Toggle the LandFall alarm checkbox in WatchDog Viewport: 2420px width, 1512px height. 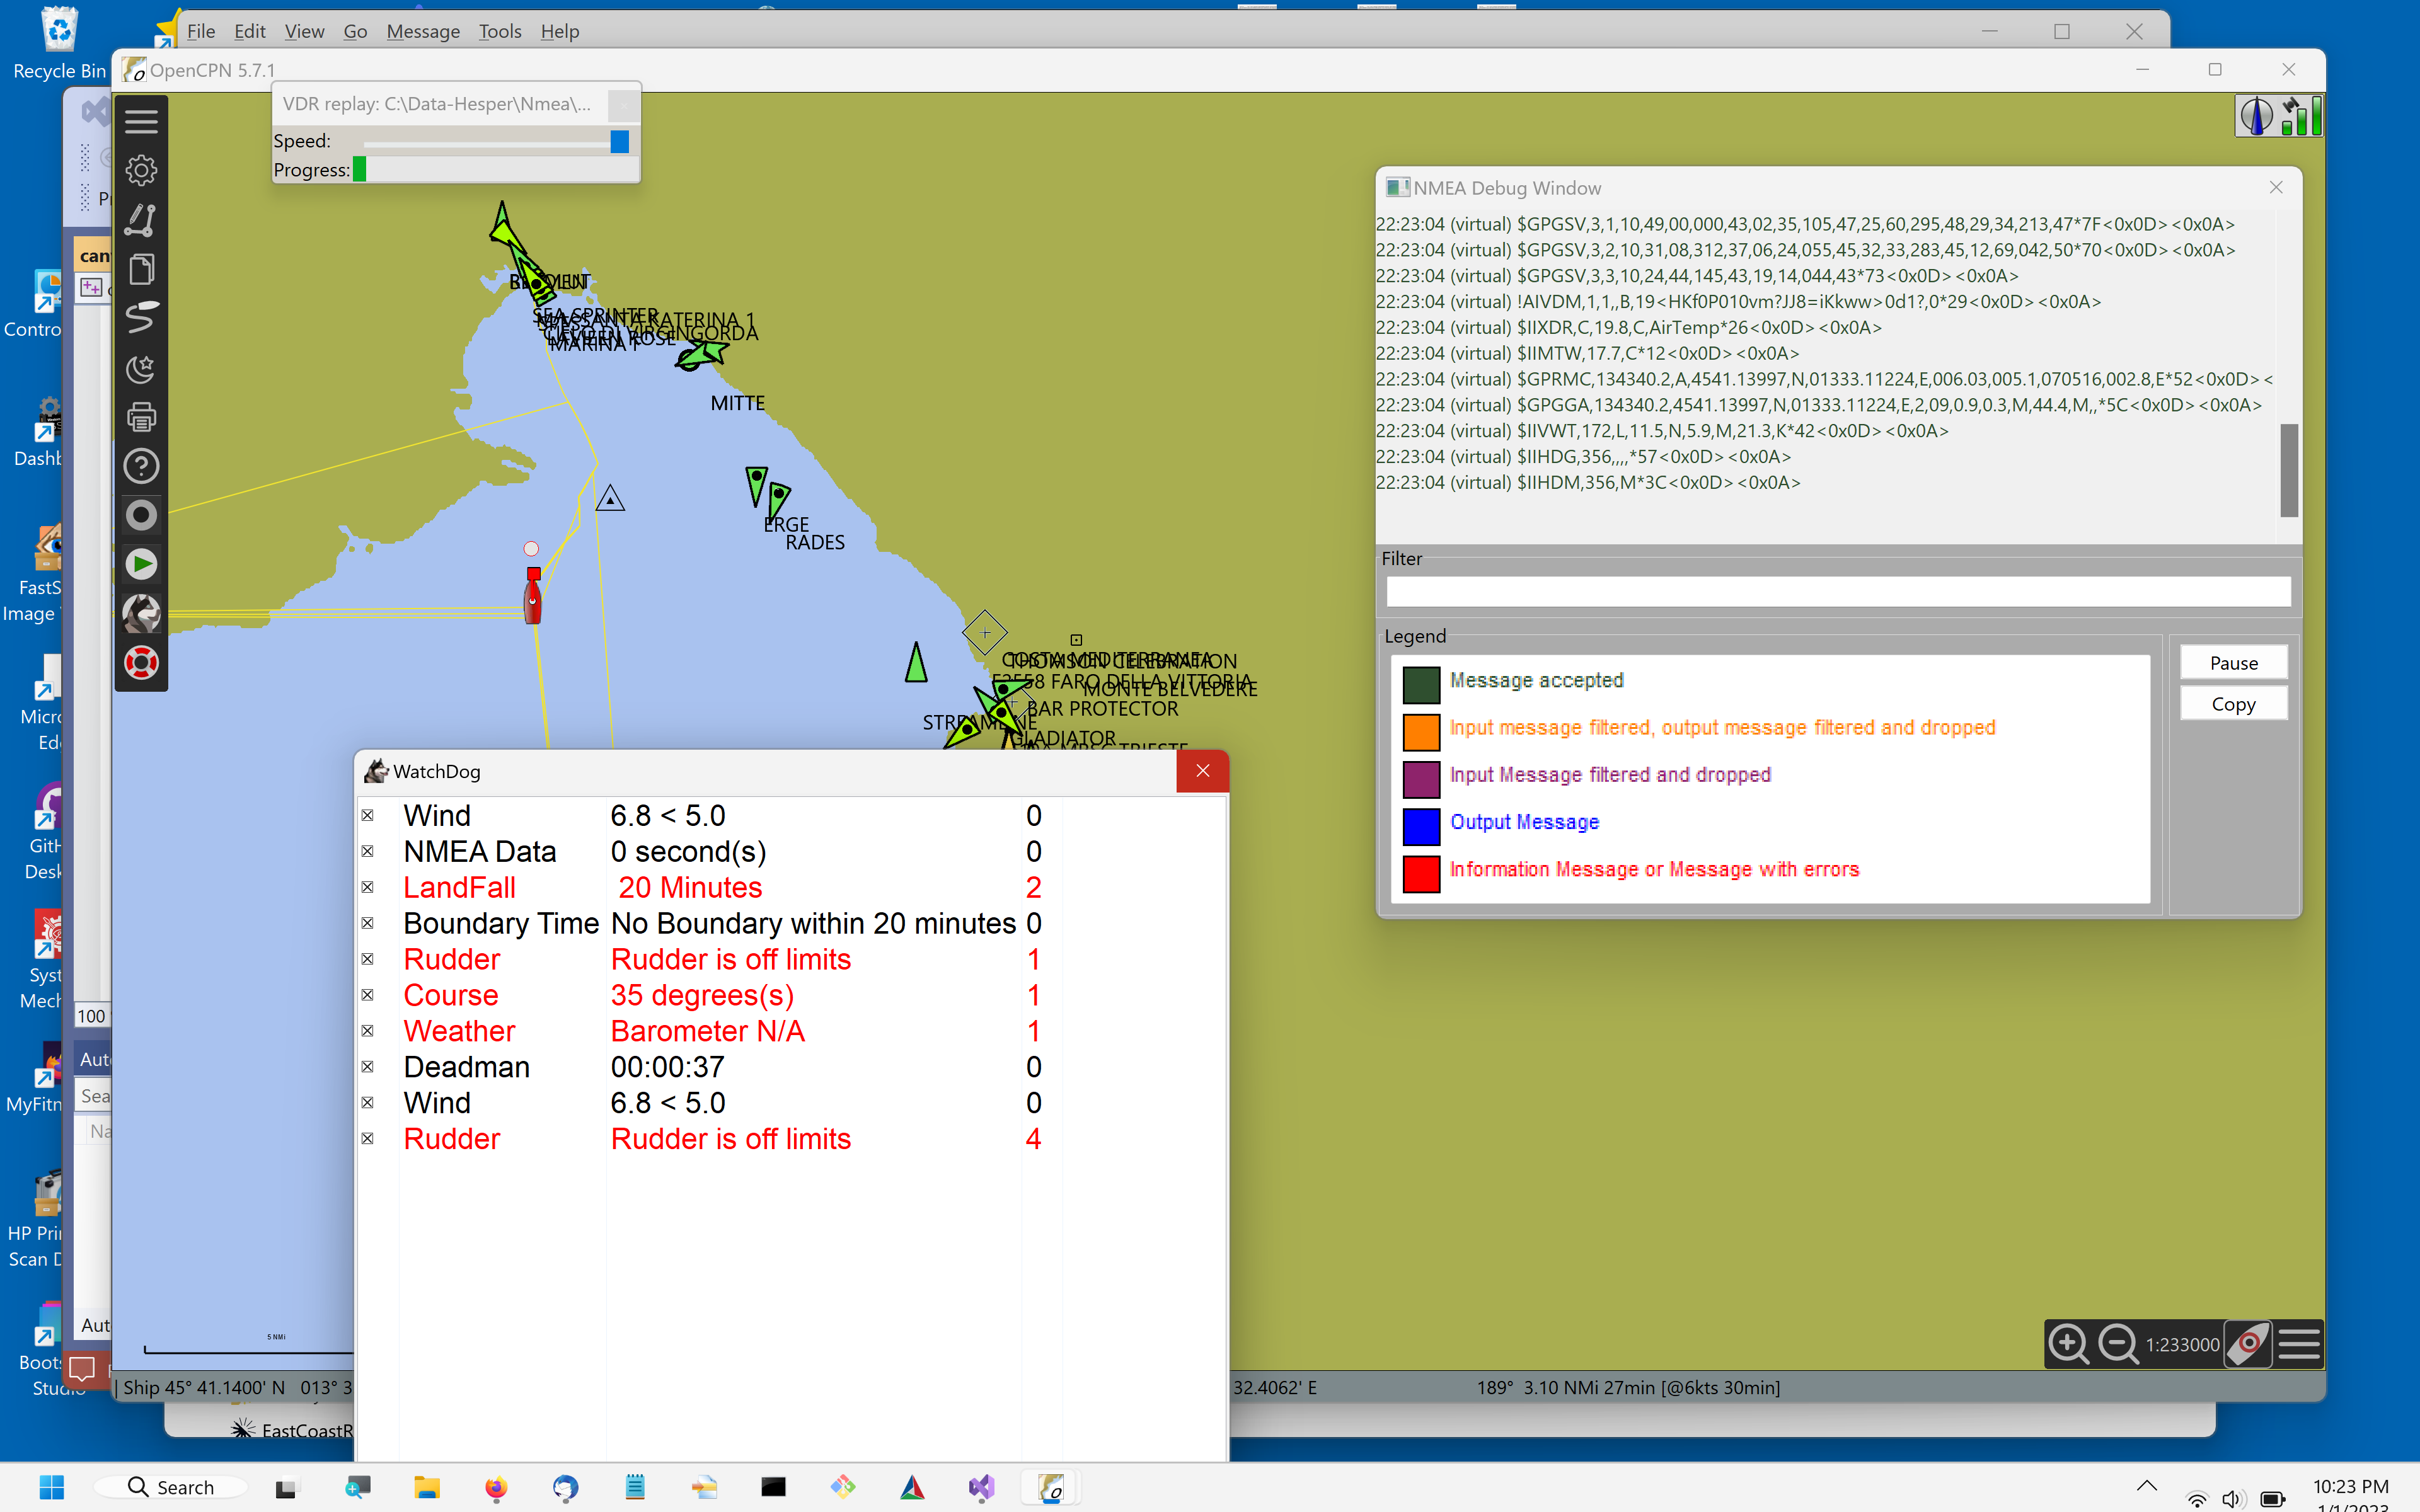tap(369, 887)
